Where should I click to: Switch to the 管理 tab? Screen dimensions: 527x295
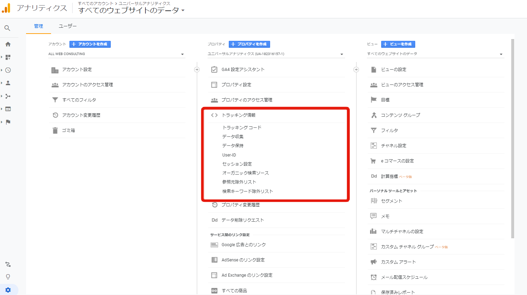click(39, 26)
